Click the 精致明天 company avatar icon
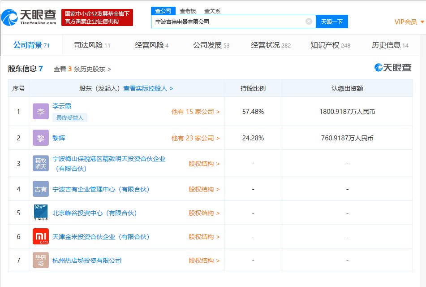This screenshot has width=426, height=287. click(x=41, y=163)
